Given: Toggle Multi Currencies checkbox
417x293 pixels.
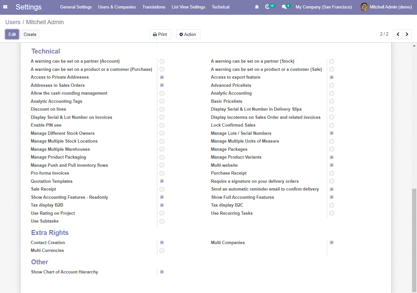Looking at the screenshot, I should coord(162,250).
